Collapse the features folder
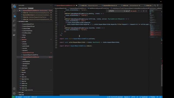 (24, 39)
